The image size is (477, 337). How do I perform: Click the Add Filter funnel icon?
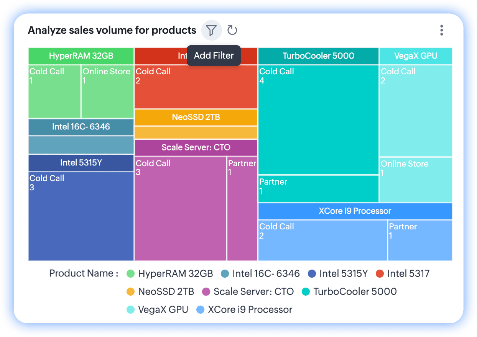(211, 30)
